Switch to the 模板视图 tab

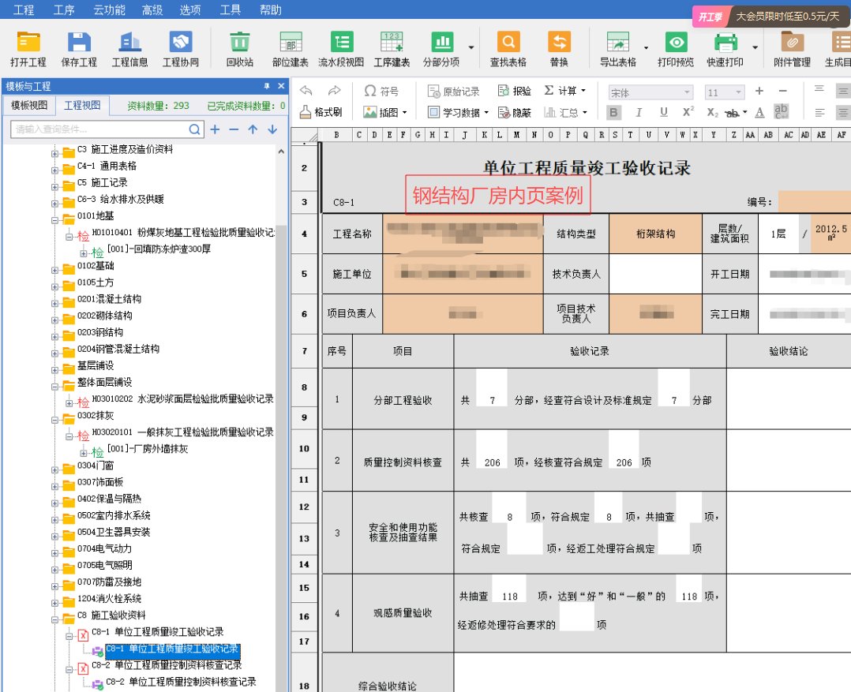29,105
